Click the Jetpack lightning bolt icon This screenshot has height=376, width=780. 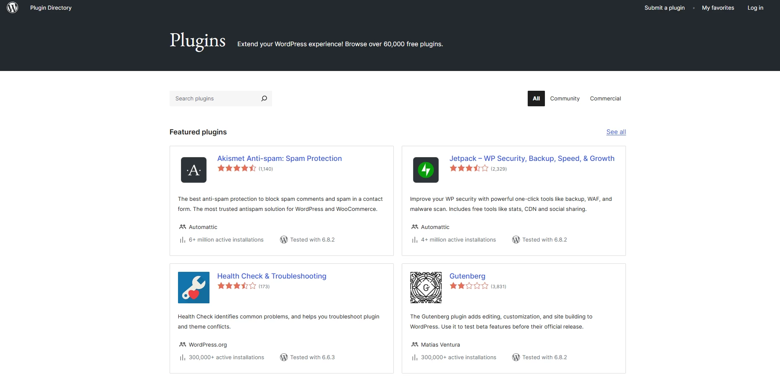[x=426, y=170]
